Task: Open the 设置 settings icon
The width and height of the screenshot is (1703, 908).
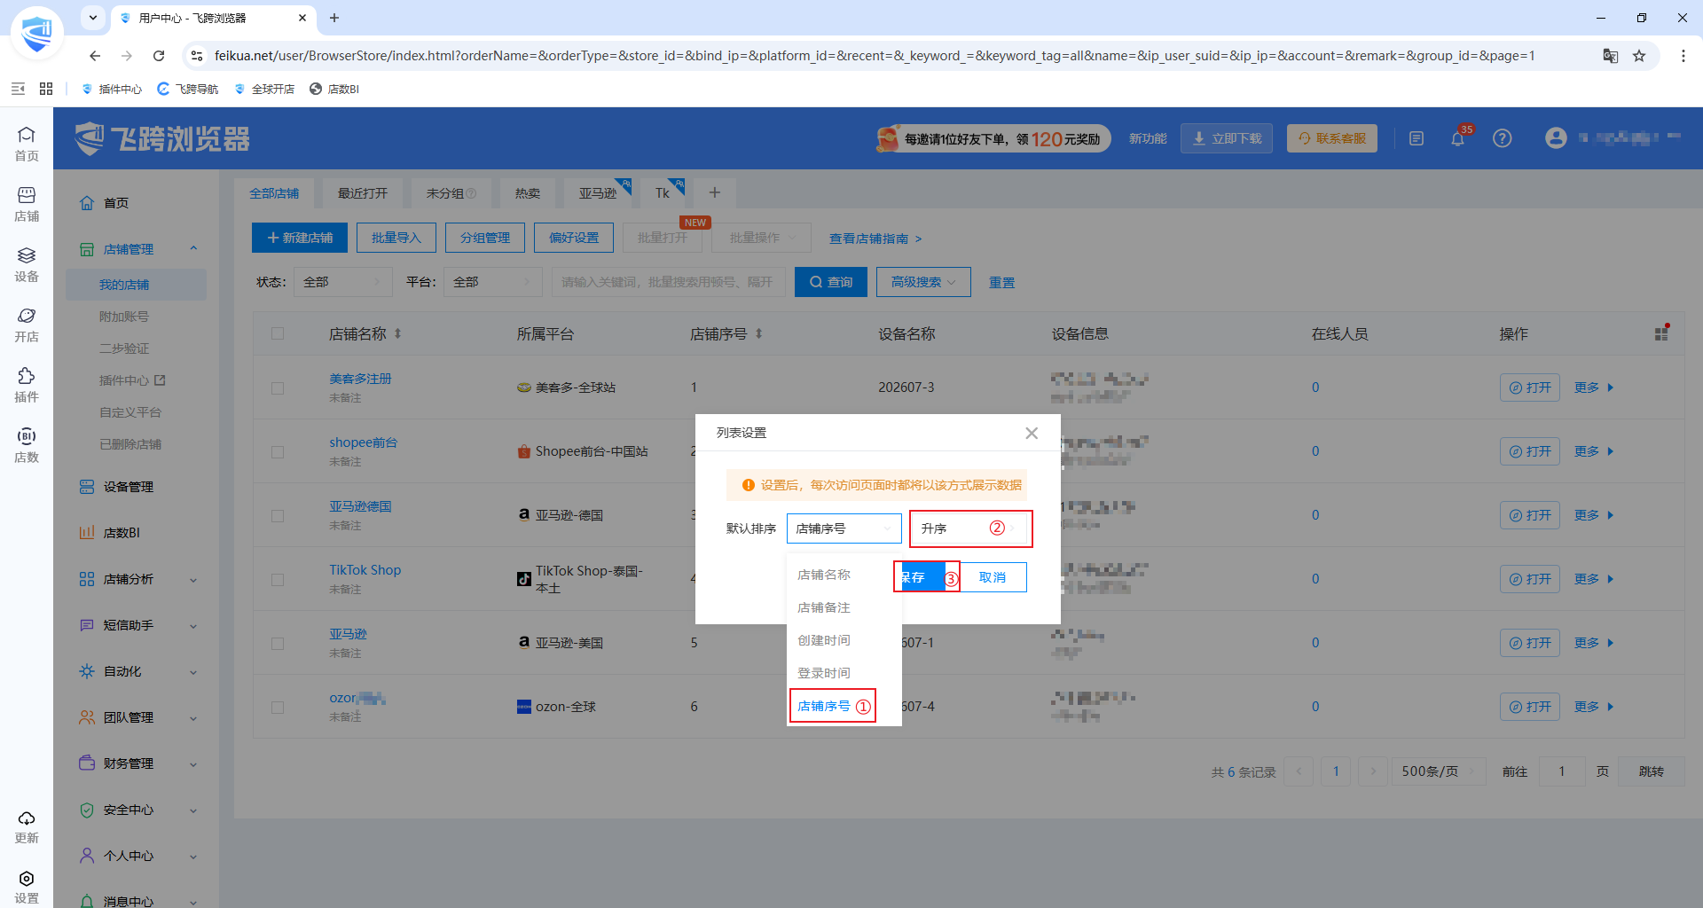Action: click(27, 887)
